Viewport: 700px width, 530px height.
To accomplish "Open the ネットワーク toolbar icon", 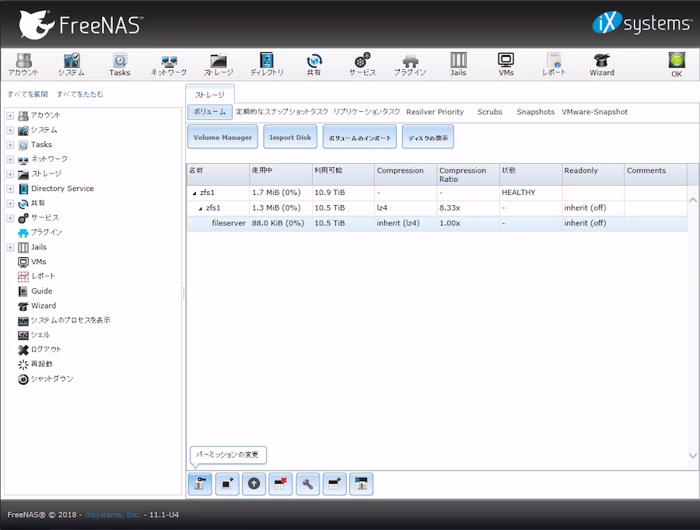I will [x=169, y=65].
